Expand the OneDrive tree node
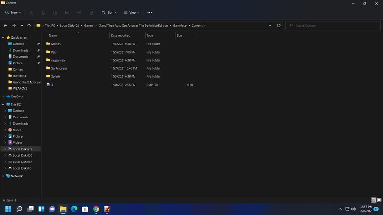The image size is (383, 215). tap(3, 97)
